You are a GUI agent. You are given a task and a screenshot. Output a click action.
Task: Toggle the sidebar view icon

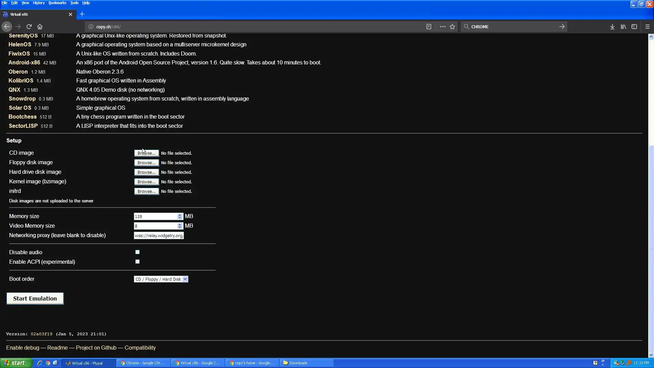tap(634, 27)
